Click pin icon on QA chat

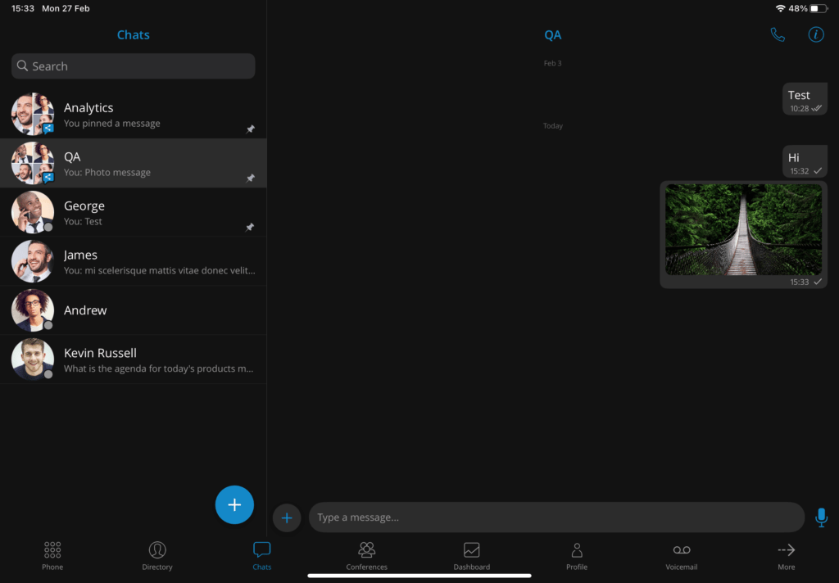click(250, 179)
